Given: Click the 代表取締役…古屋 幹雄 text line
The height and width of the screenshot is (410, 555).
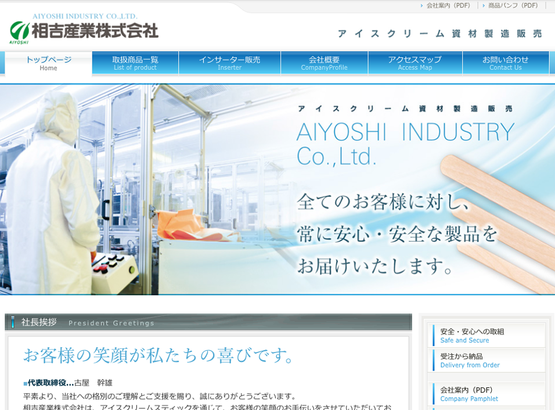Looking at the screenshot, I should point(68,383).
